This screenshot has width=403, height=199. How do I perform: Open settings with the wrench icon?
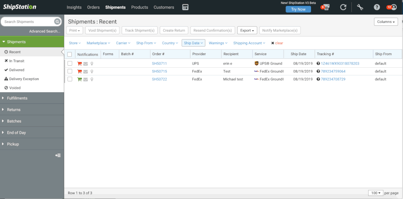coord(360,7)
